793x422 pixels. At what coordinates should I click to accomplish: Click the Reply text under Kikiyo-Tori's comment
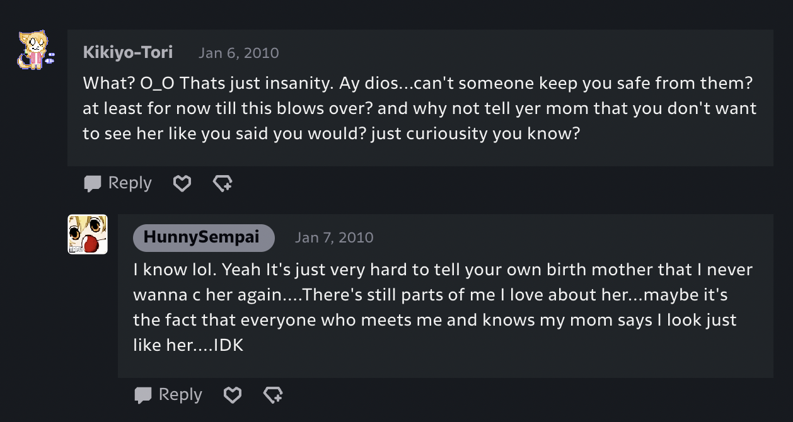[130, 183]
